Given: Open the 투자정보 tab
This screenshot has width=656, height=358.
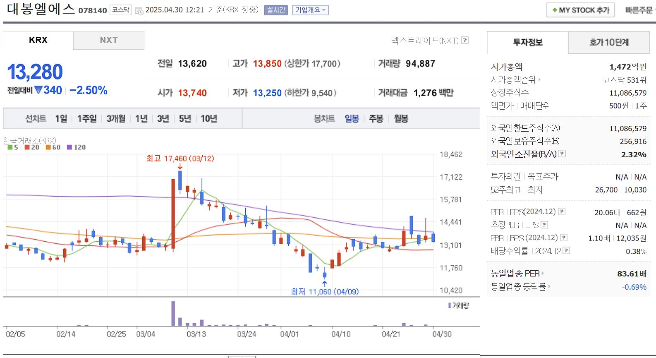Looking at the screenshot, I should pos(528,42).
